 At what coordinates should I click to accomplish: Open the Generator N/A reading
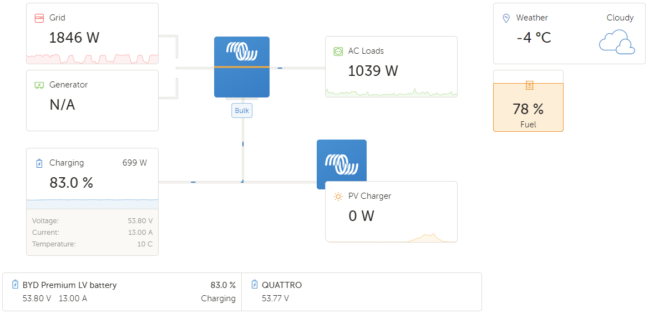pyautogui.click(x=62, y=105)
